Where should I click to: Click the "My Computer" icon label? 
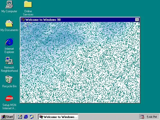tap(9, 11)
